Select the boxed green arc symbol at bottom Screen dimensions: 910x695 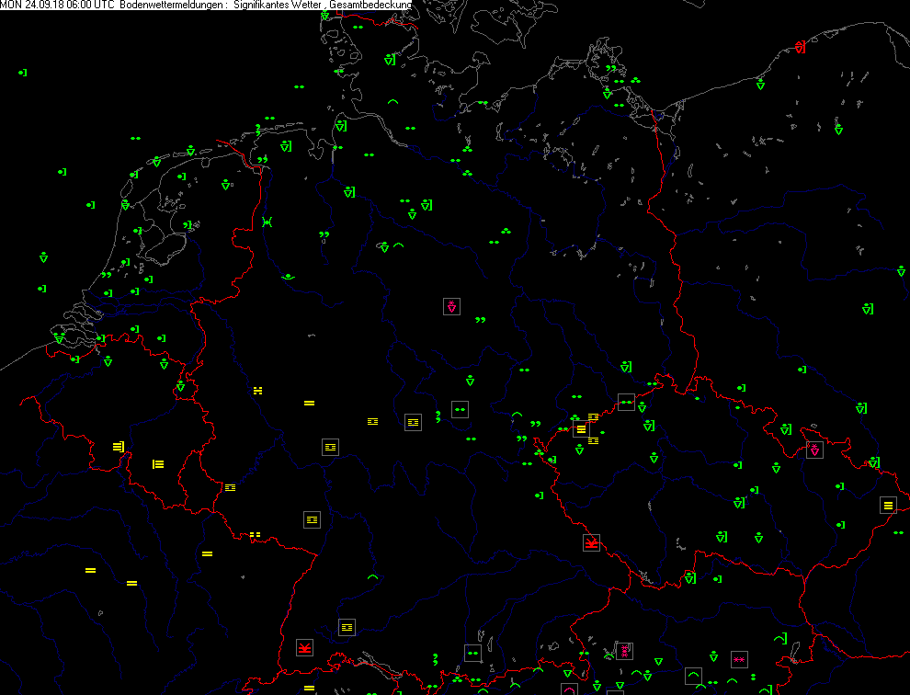click(x=694, y=677)
